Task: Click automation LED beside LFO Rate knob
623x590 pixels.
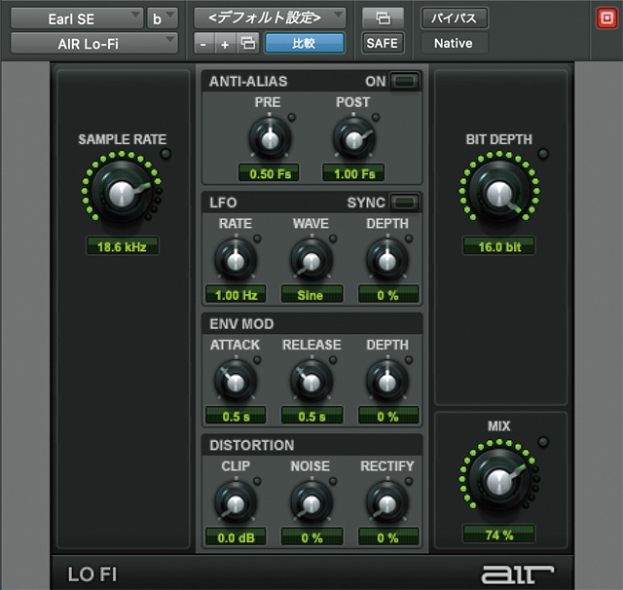Action: (x=257, y=239)
